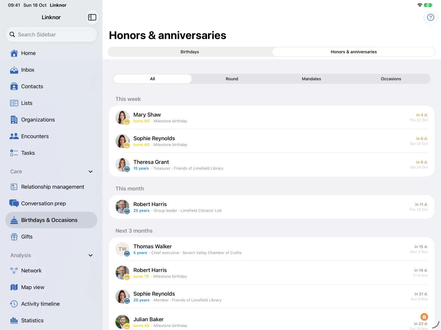Click the Inbox tray icon
Screen dimensions: 441x330
pyautogui.click(x=14, y=70)
